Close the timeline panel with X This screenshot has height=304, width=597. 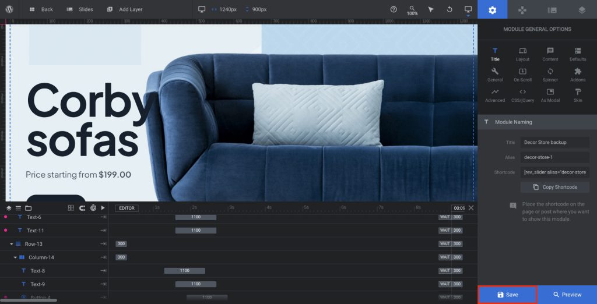click(471, 208)
